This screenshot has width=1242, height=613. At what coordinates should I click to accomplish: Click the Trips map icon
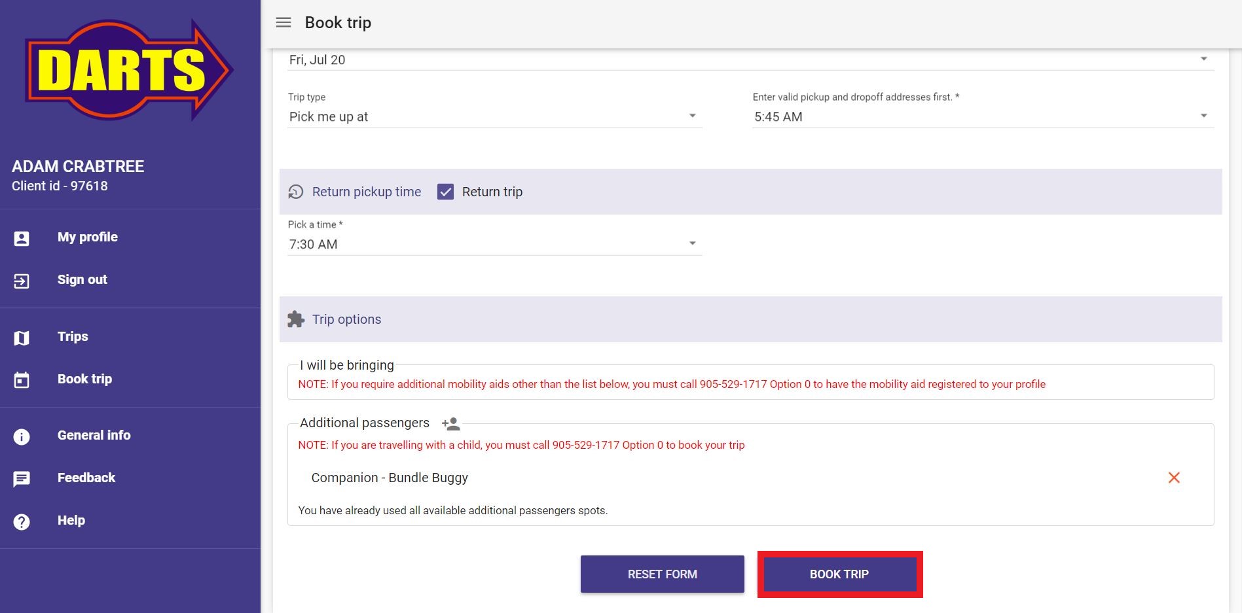coord(22,338)
